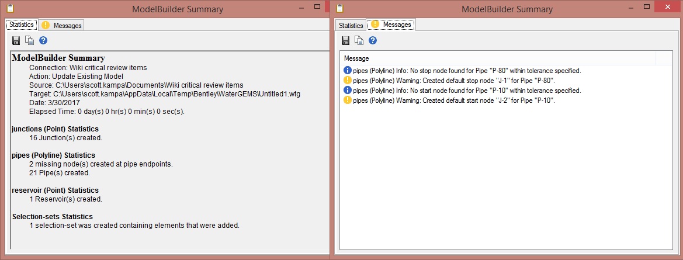Click the help icon above the Message list
The image size is (683, 260).
(x=373, y=40)
